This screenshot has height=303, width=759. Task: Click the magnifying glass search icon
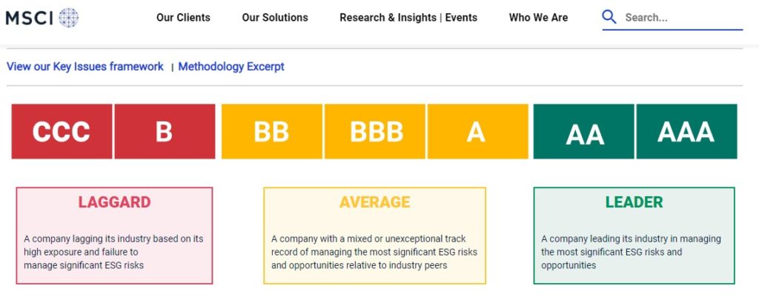[609, 18]
